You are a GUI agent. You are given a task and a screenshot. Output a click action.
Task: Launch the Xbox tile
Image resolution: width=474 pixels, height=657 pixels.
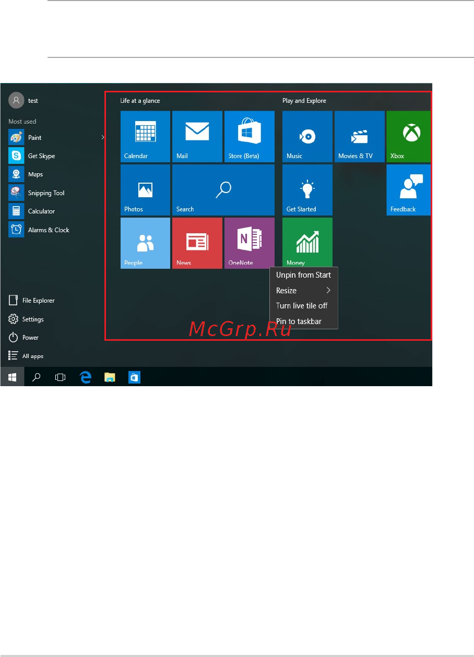[x=409, y=136]
